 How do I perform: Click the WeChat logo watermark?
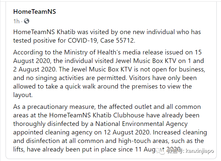point(162,151)
